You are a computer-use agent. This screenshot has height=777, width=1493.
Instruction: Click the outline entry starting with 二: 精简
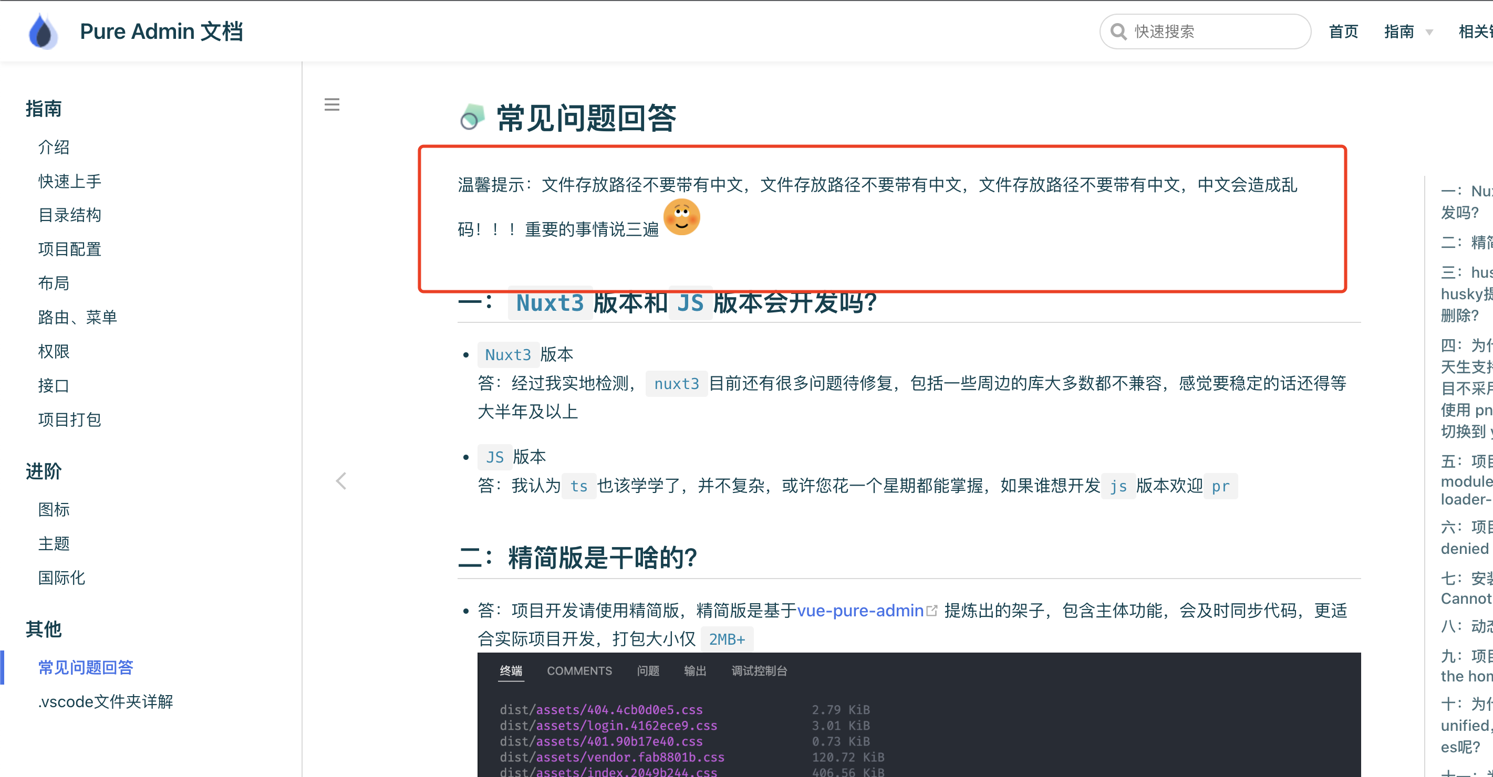click(1466, 243)
